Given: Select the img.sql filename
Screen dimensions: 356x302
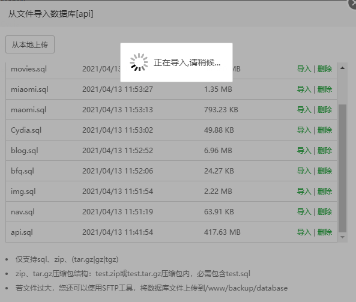Looking at the screenshot, I should click(23, 192).
